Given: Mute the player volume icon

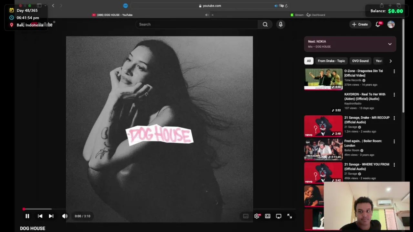Looking at the screenshot, I should [65, 216].
